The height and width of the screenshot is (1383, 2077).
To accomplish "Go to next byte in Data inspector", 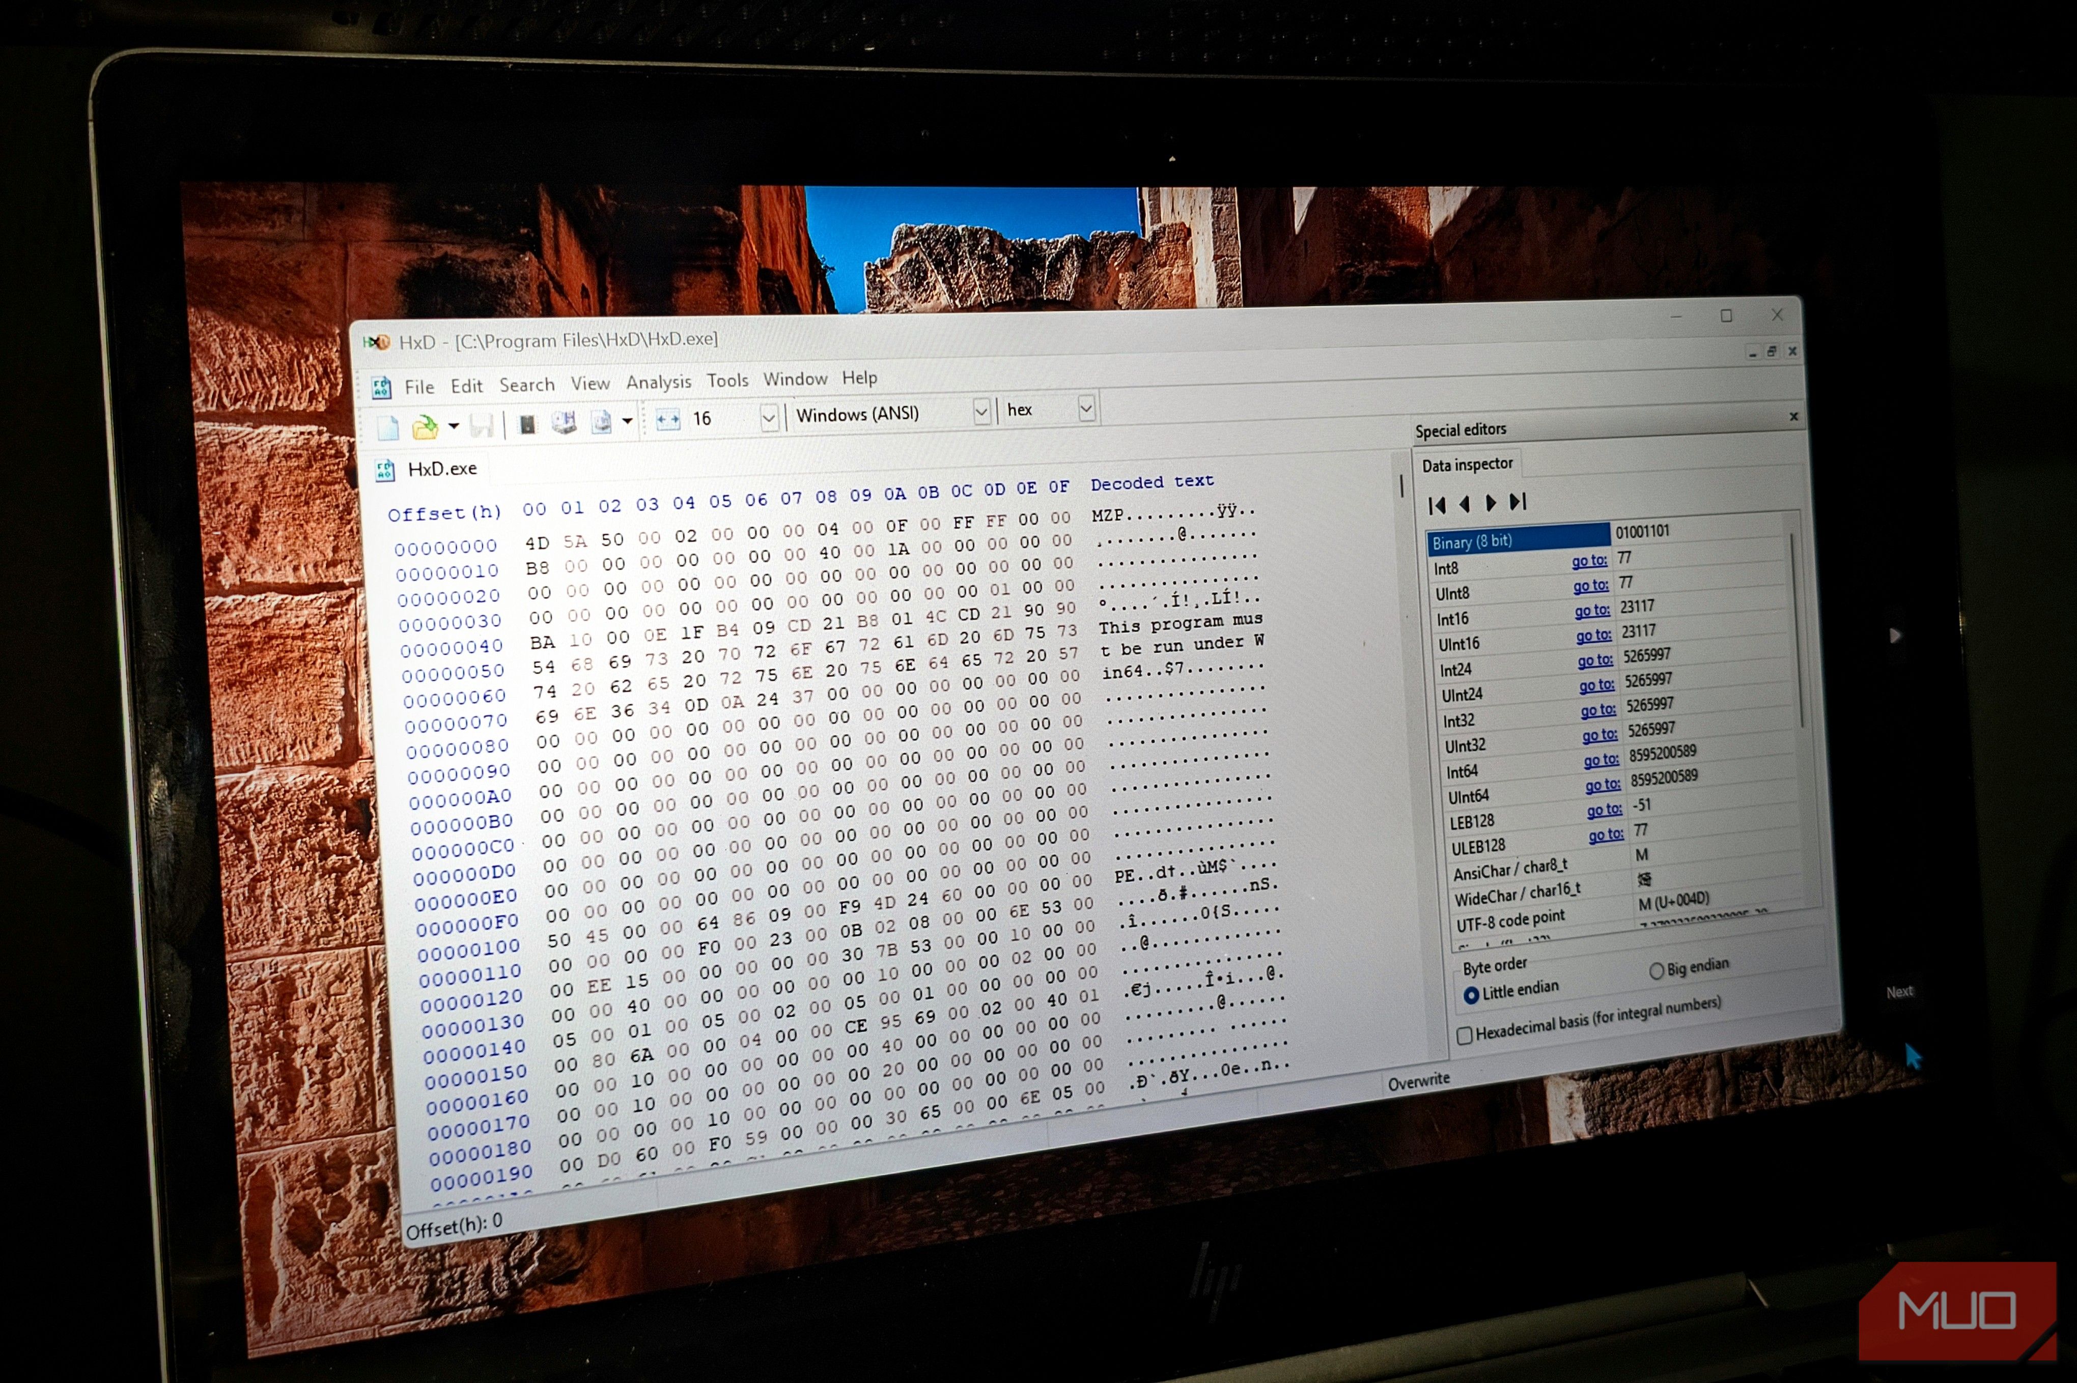I will tap(1491, 503).
